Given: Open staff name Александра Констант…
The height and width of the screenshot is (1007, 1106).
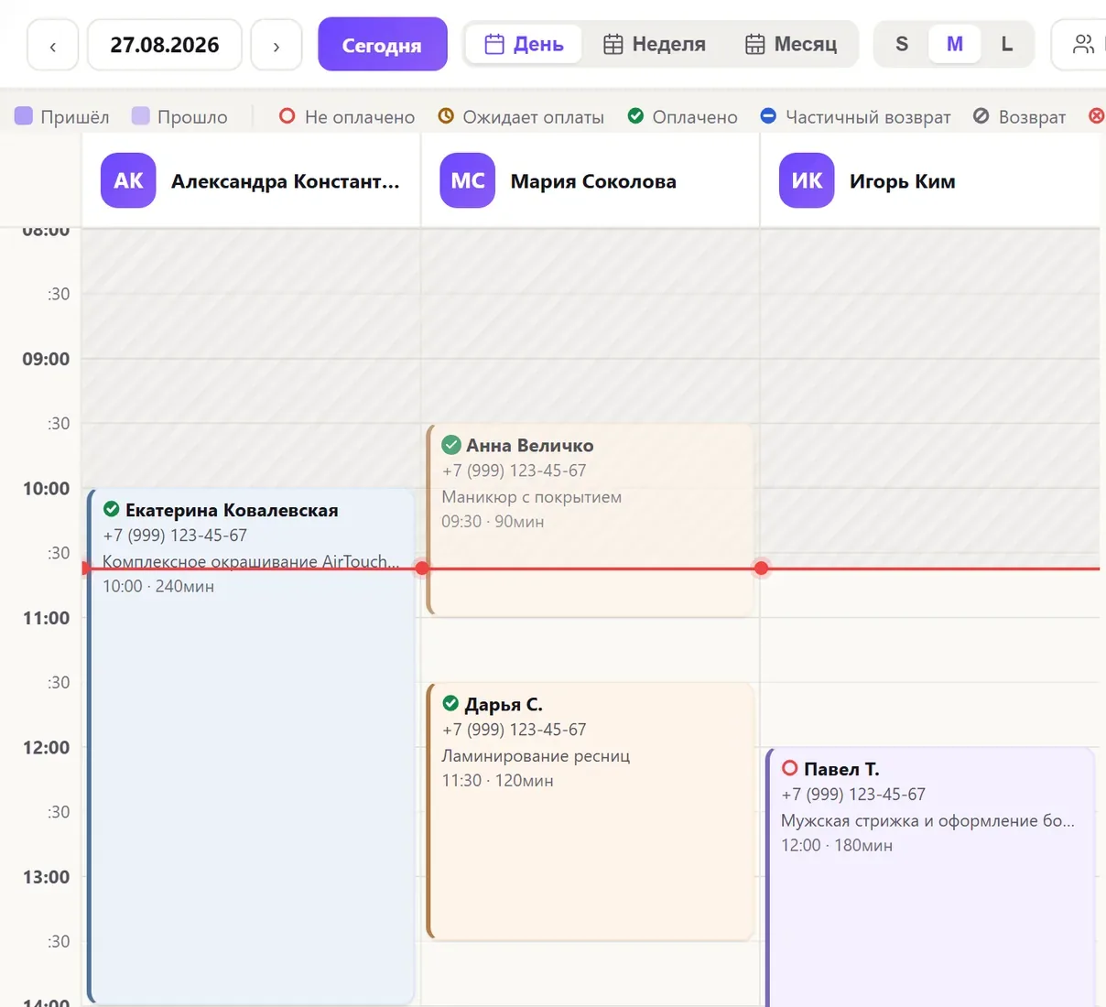Looking at the screenshot, I should 286,181.
